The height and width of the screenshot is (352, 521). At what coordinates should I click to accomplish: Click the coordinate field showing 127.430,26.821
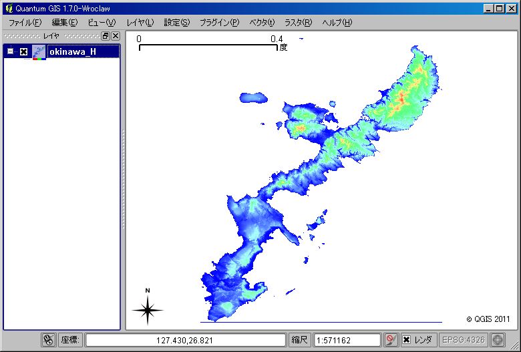[185, 340]
